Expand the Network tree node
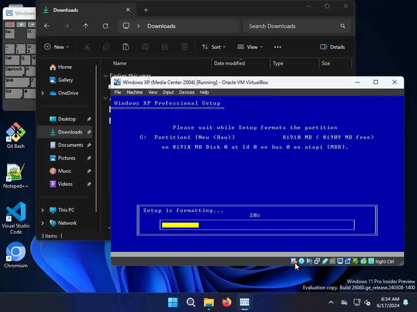The height and width of the screenshot is (312, 417). click(x=42, y=223)
